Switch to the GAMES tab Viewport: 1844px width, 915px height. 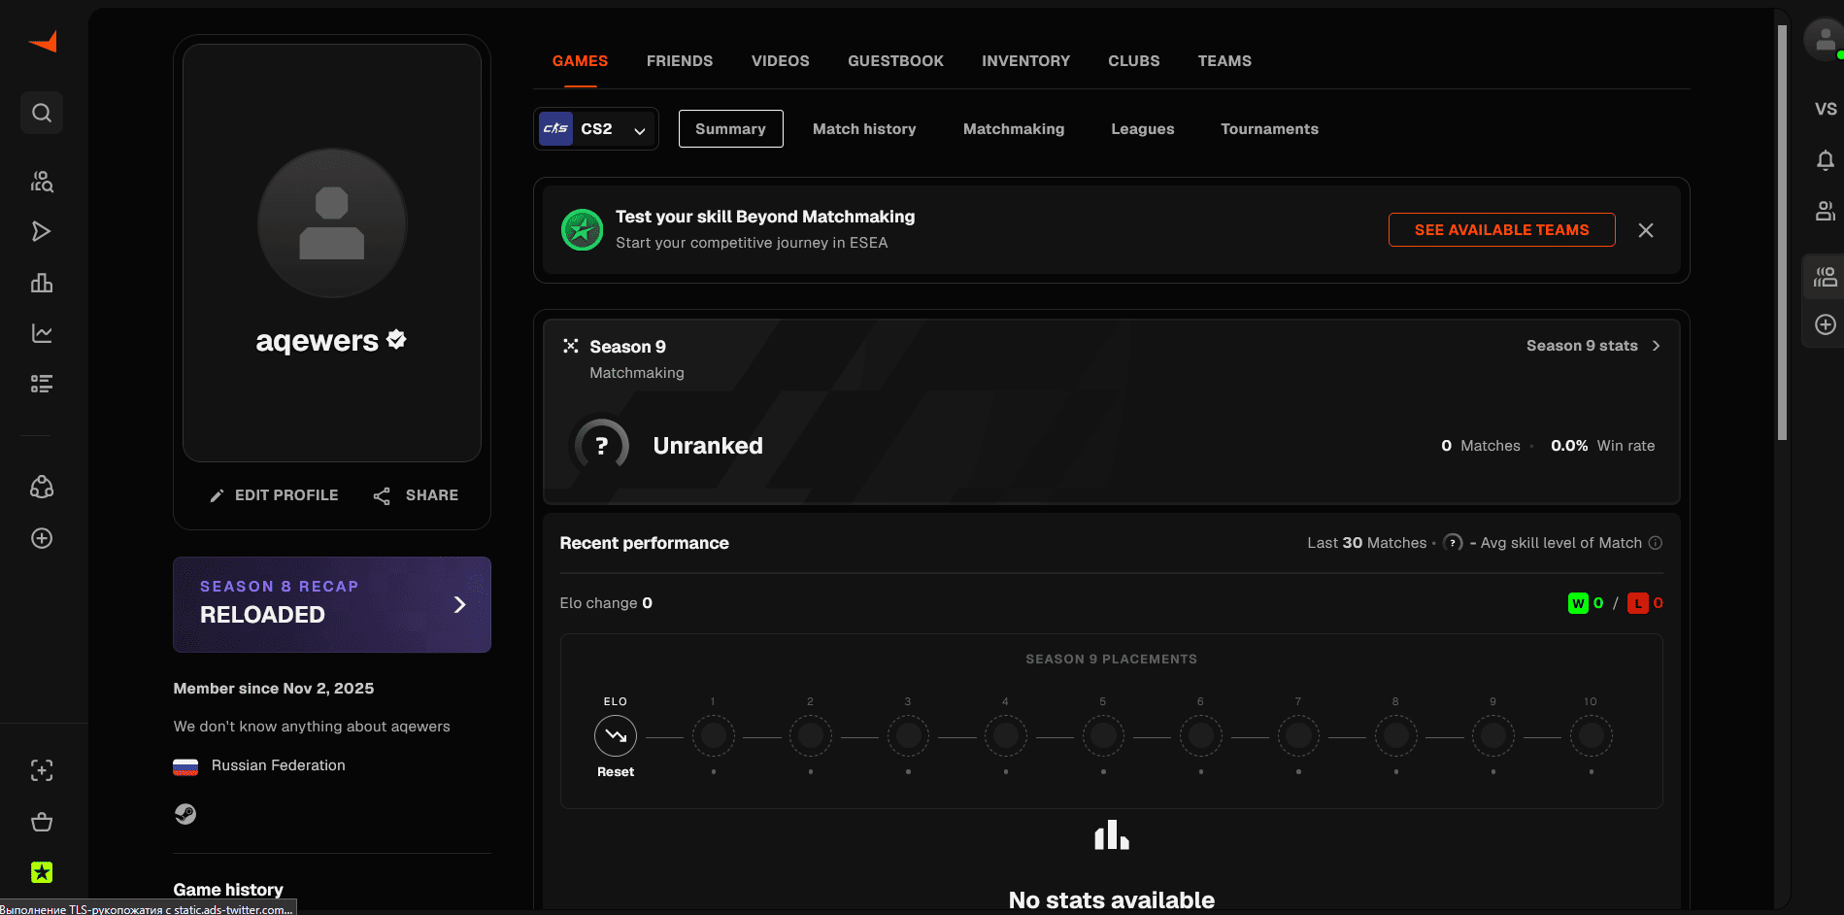click(x=580, y=61)
